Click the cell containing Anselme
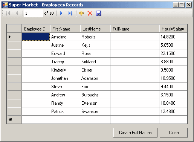194x142 pixels. pyautogui.click(x=65, y=37)
